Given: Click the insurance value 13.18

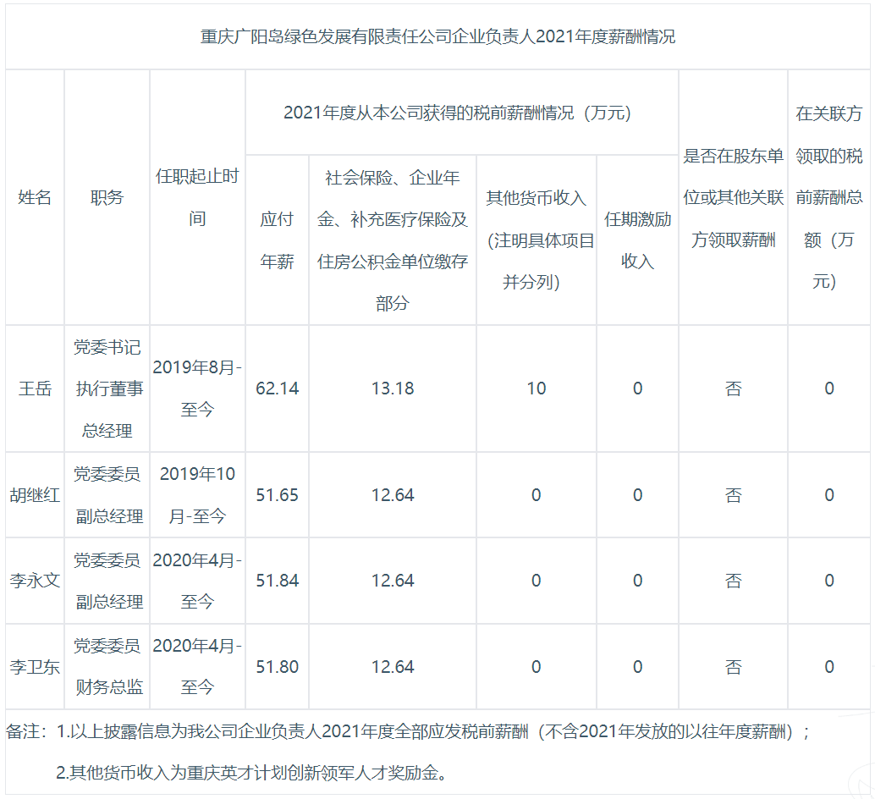Looking at the screenshot, I should 393,388.
